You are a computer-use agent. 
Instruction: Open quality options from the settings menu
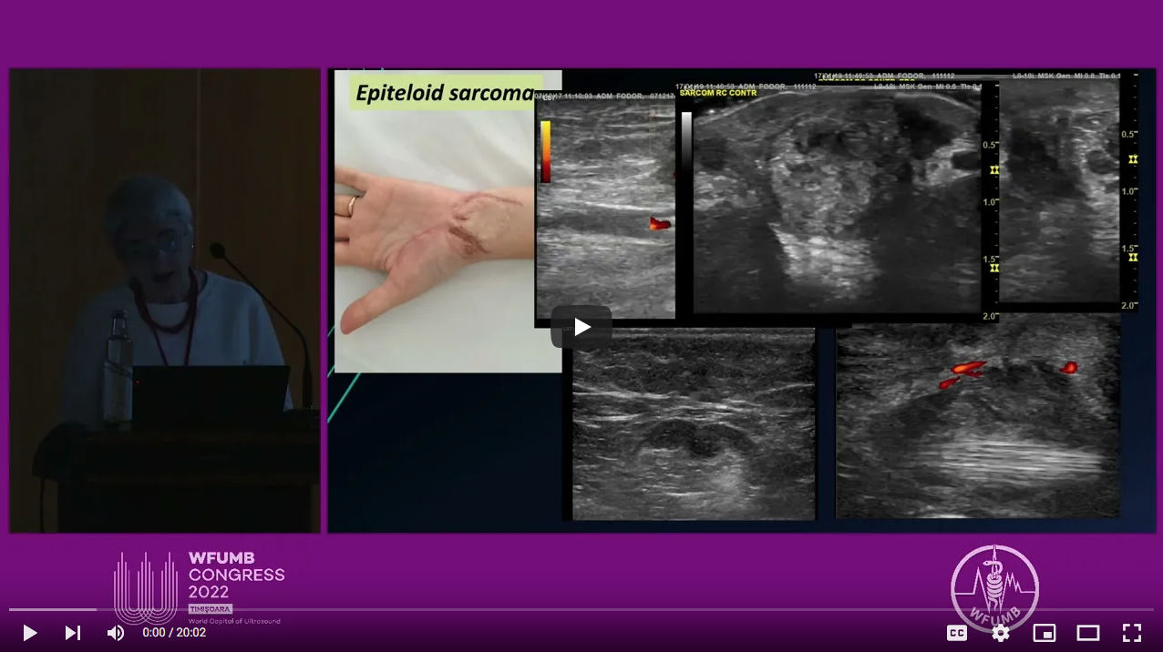1000,633
